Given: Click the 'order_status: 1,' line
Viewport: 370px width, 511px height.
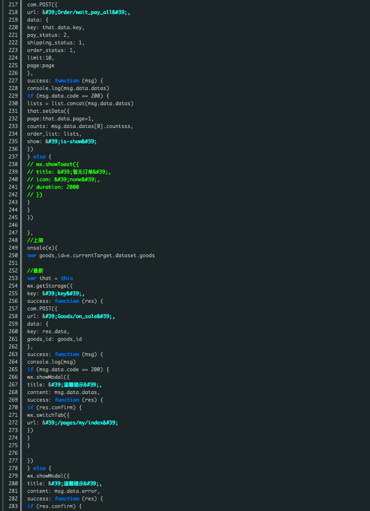Looking at the screenshot, I should pyautogui.click(x=51, y=50).
